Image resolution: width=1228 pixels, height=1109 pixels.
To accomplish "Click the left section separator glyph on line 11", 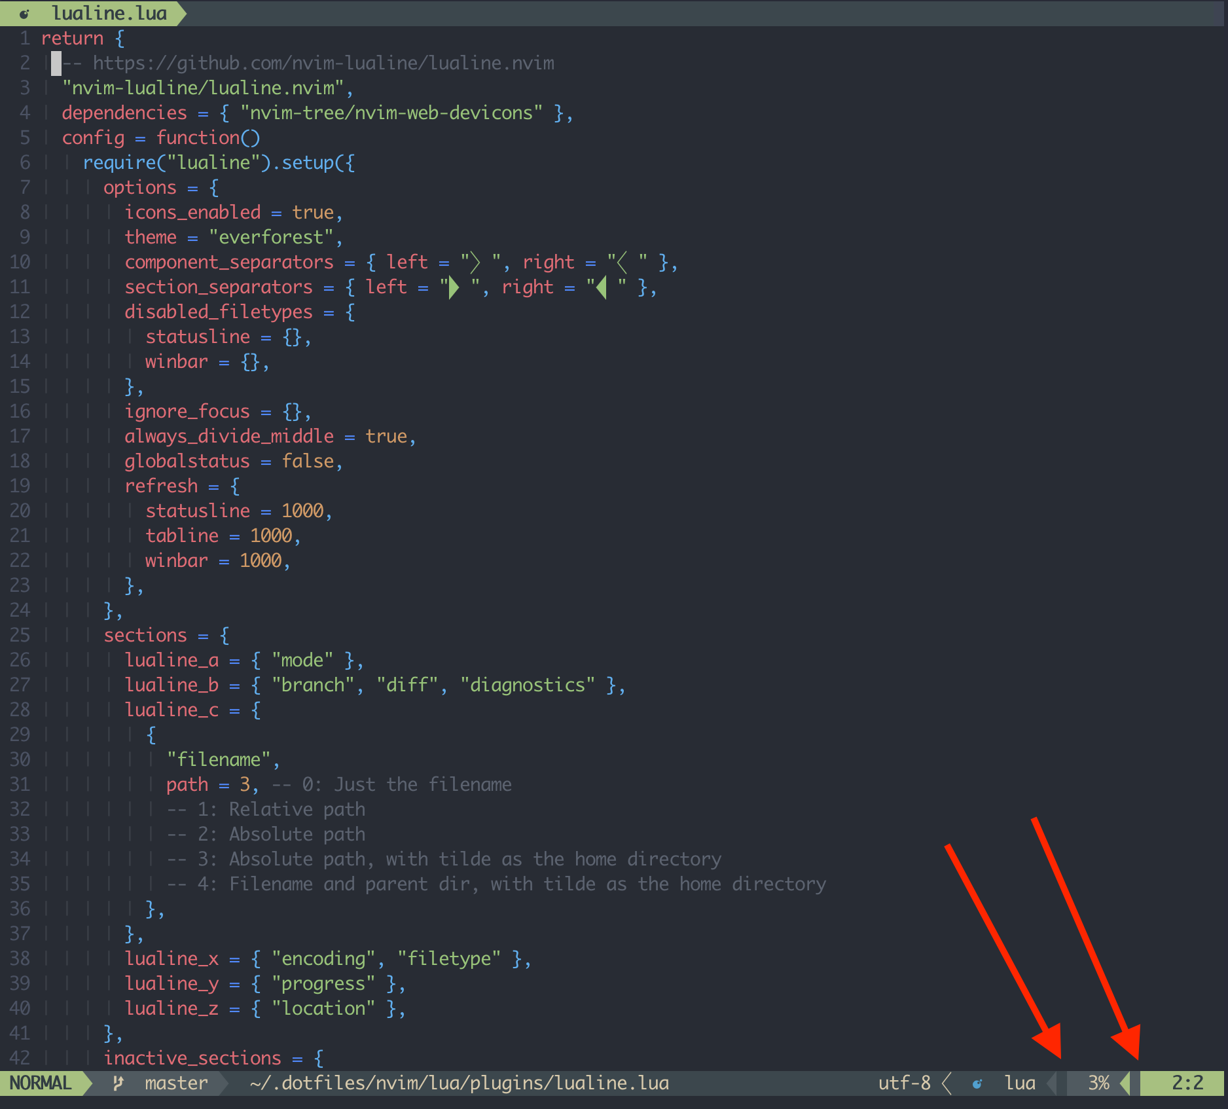I will pyautogui.click(x=452, y=287).
